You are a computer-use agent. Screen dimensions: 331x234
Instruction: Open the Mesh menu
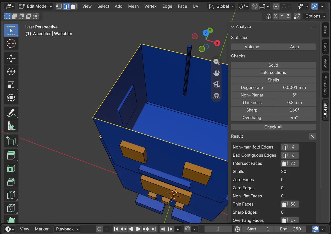[133, 6]
